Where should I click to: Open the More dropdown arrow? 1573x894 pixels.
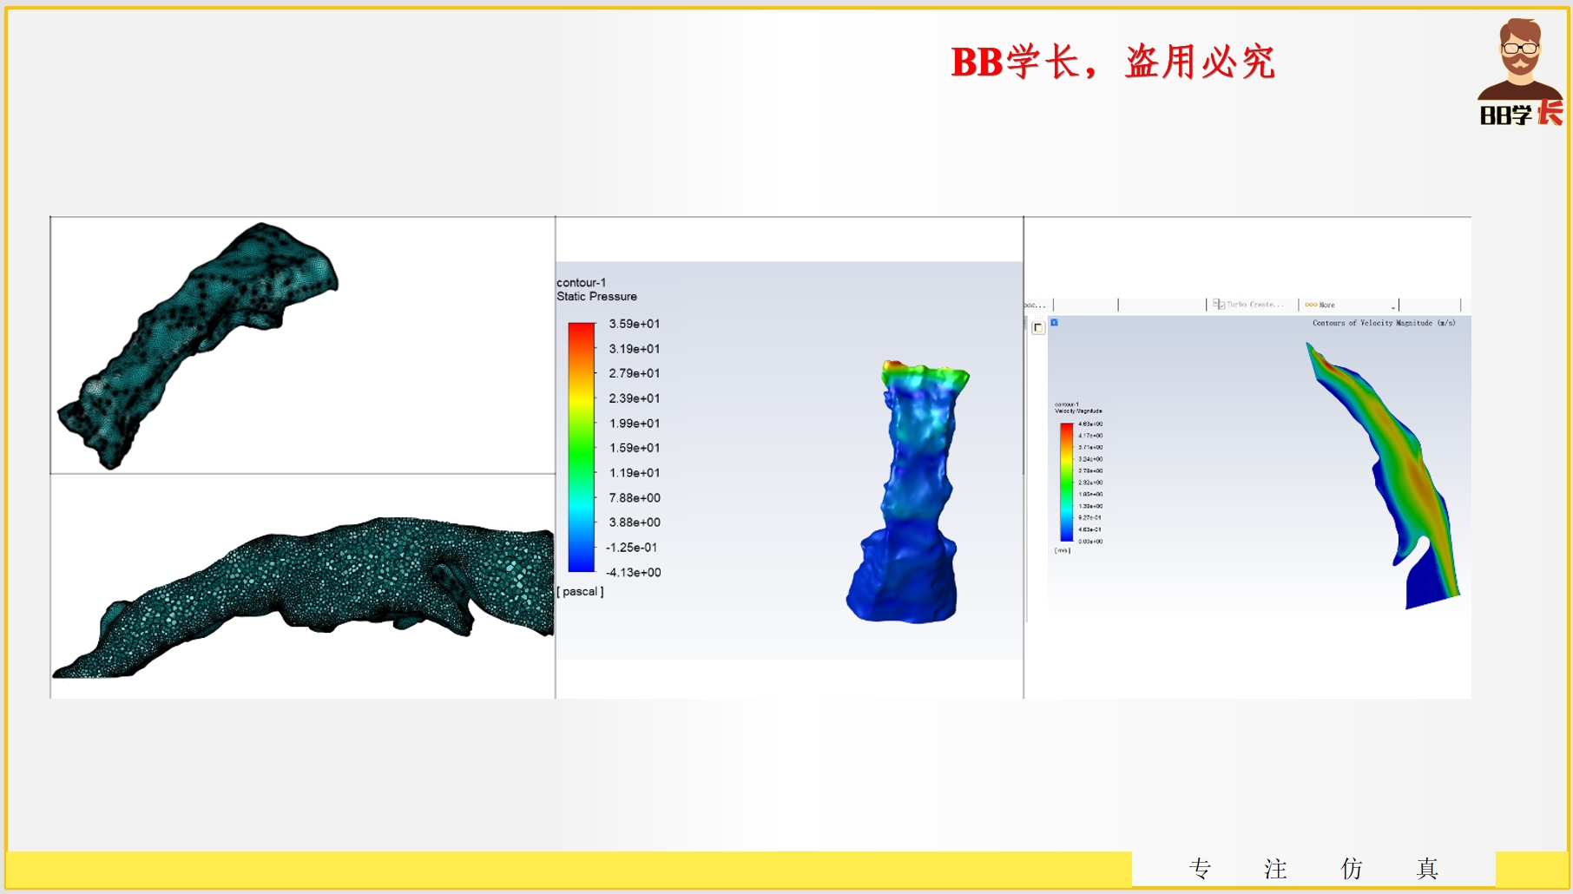tap(1393, 306)
